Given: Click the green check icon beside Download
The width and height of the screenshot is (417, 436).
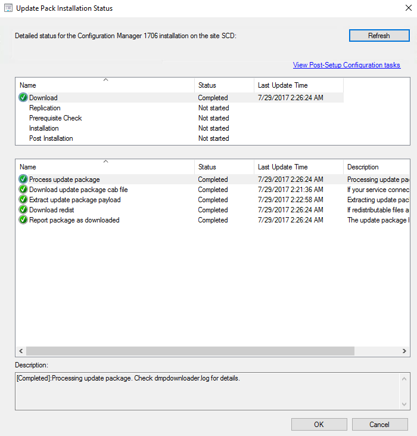Looking at the screenshot, I should click(x=23, y=97).
